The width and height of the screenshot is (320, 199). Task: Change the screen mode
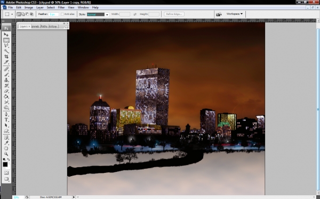6,179
